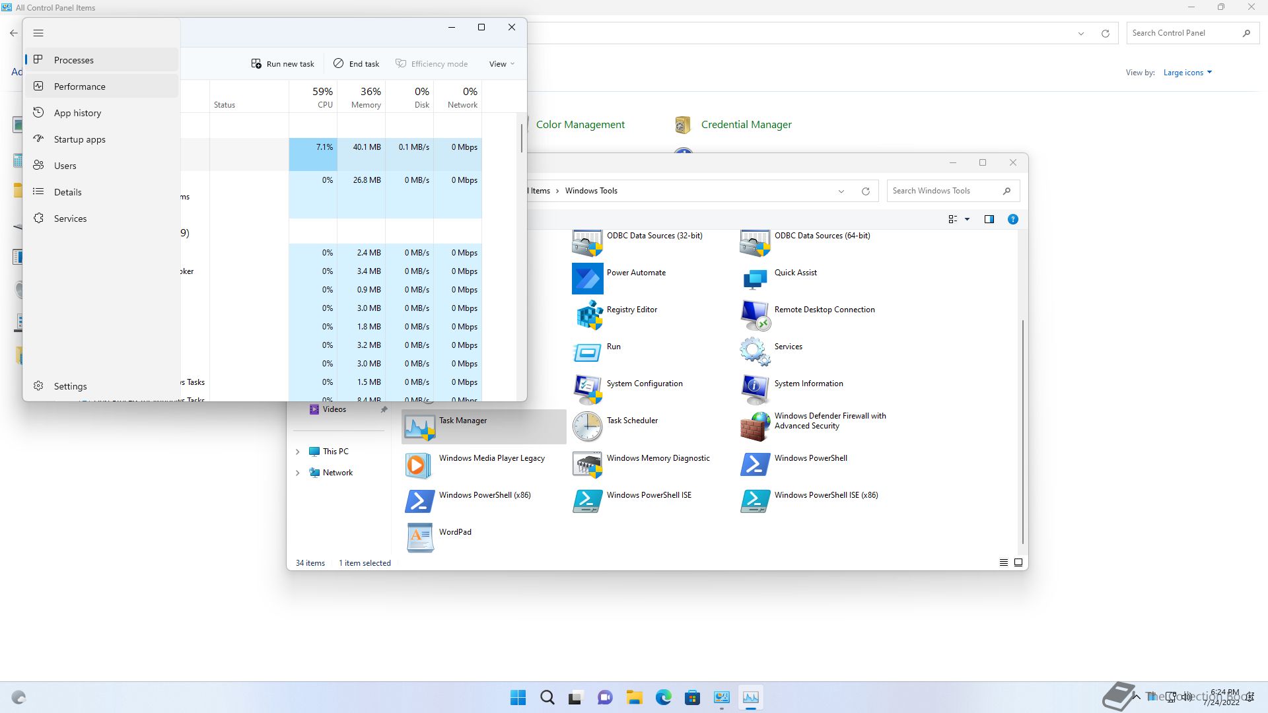Sort by Network column header
This screenshot has height=713, width=1268.
458,96
